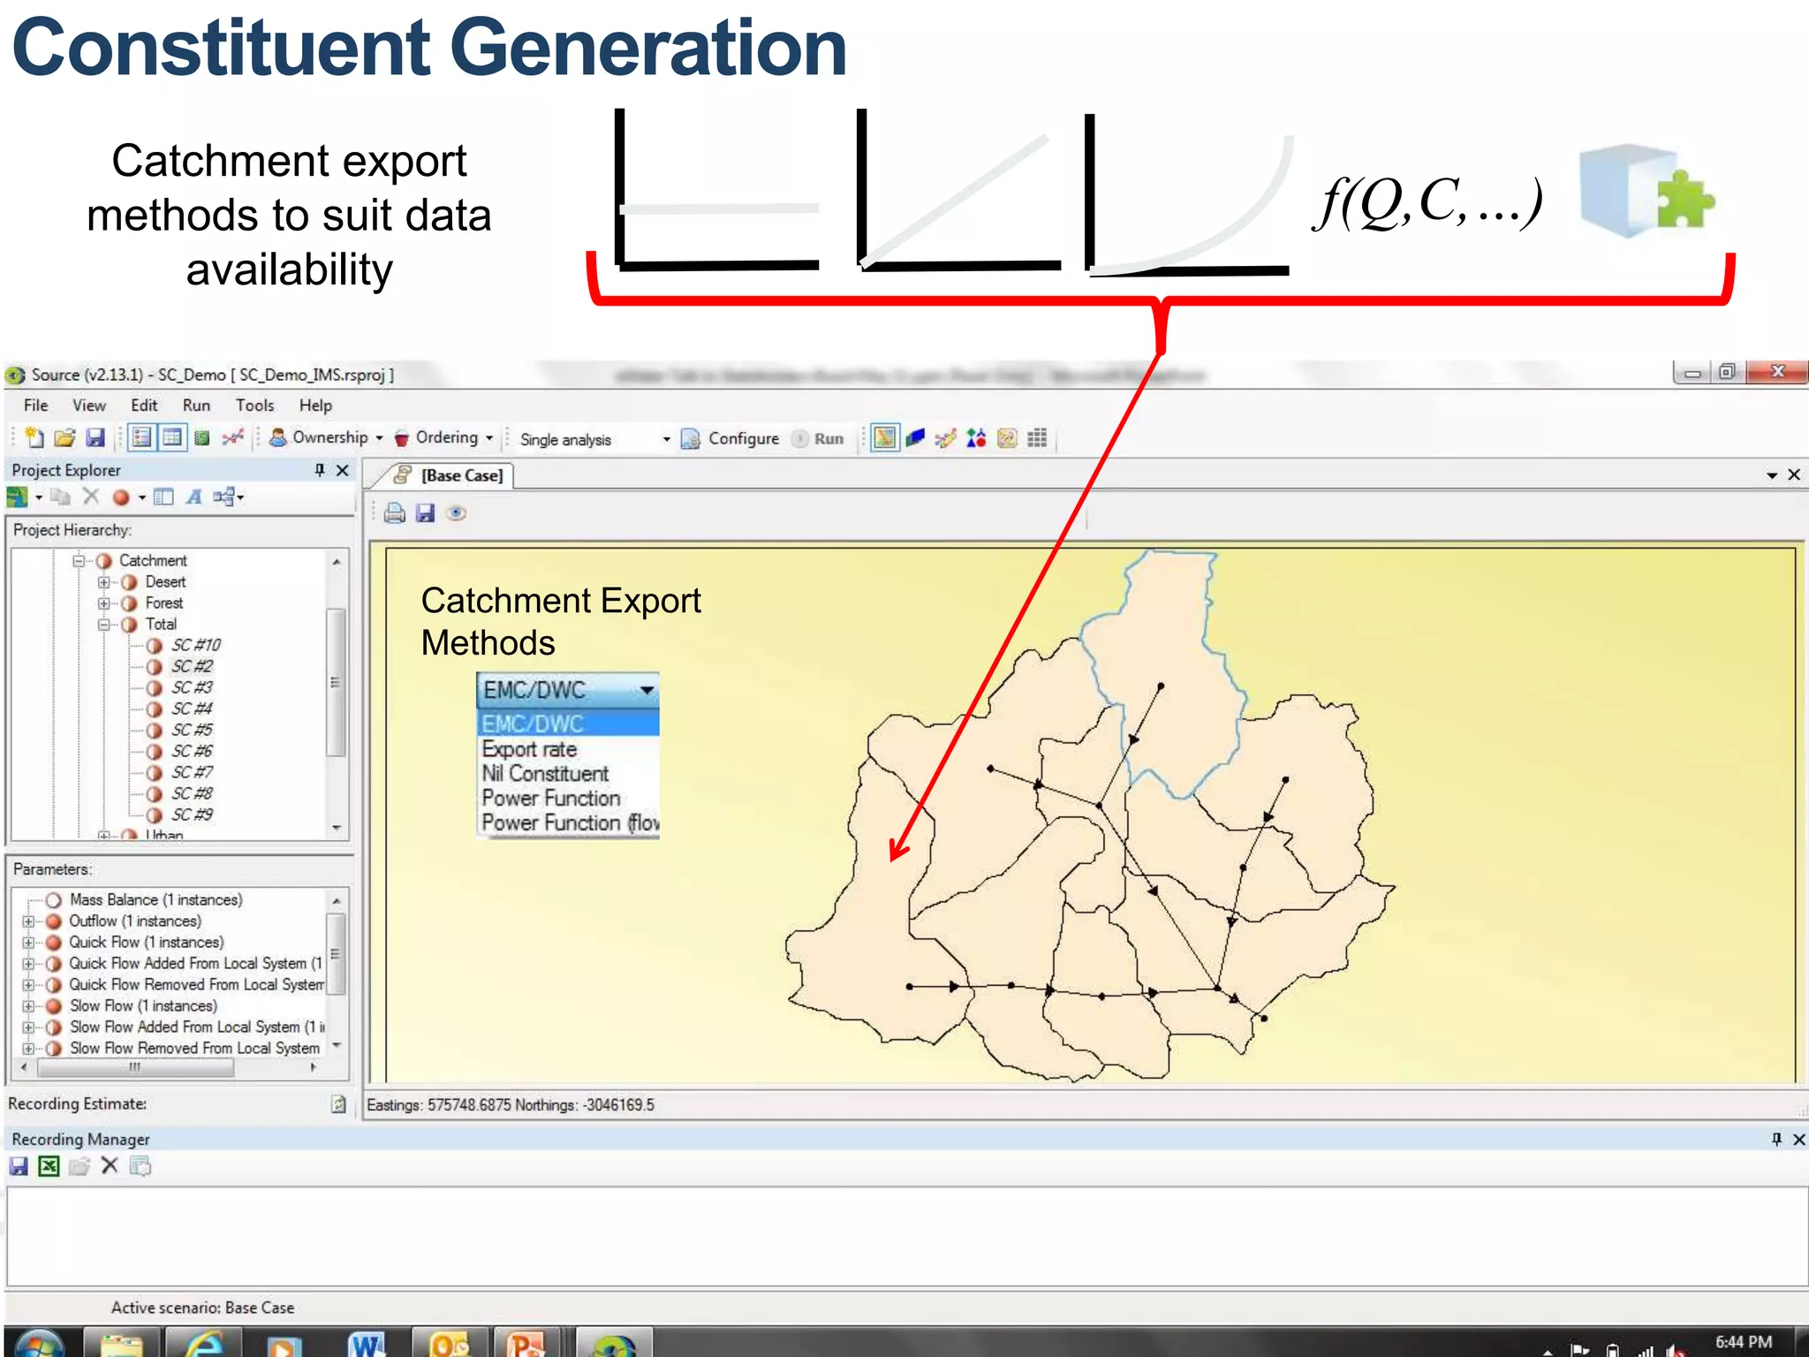Click the orange notes toolbar icon
Screen dimensions: 1809x1357
(1007, 437)
